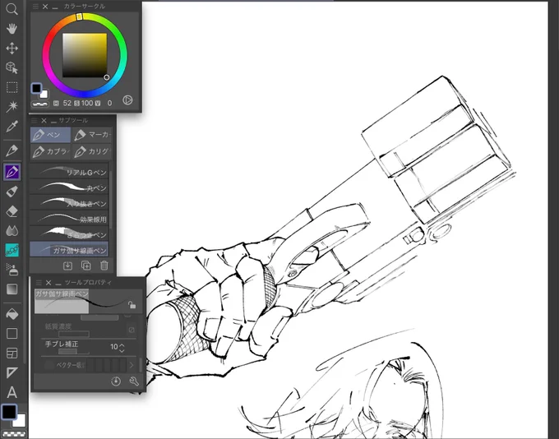Toggle the box icon beside 紙質濃度

(132, 330)
